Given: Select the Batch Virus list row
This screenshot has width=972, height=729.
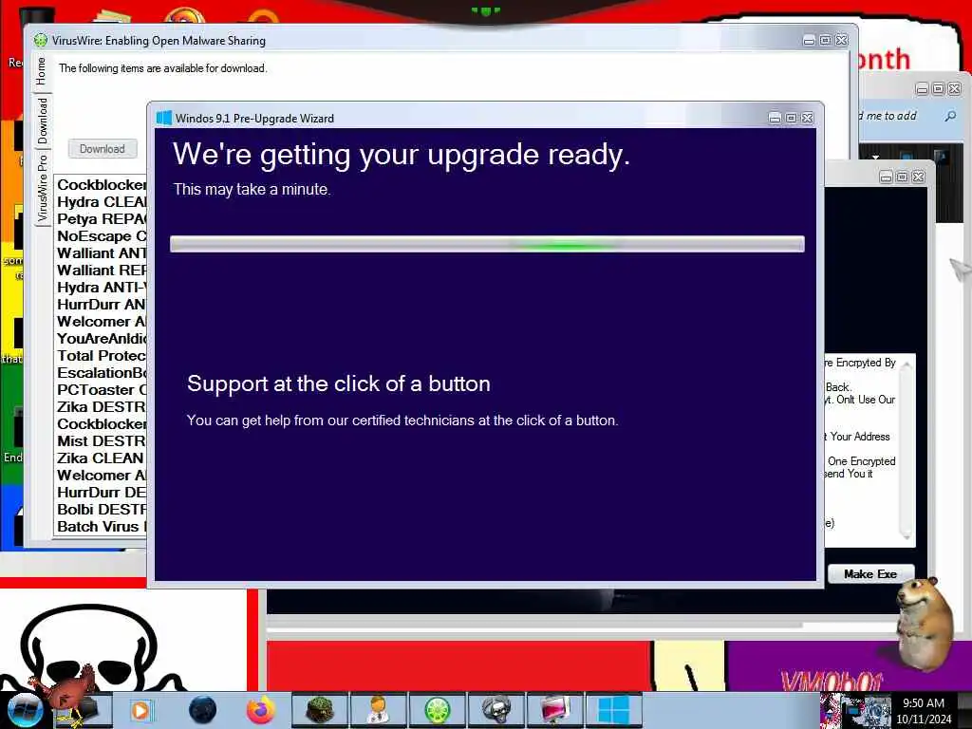Looking at the screenshot, I should tap(102, 526).
